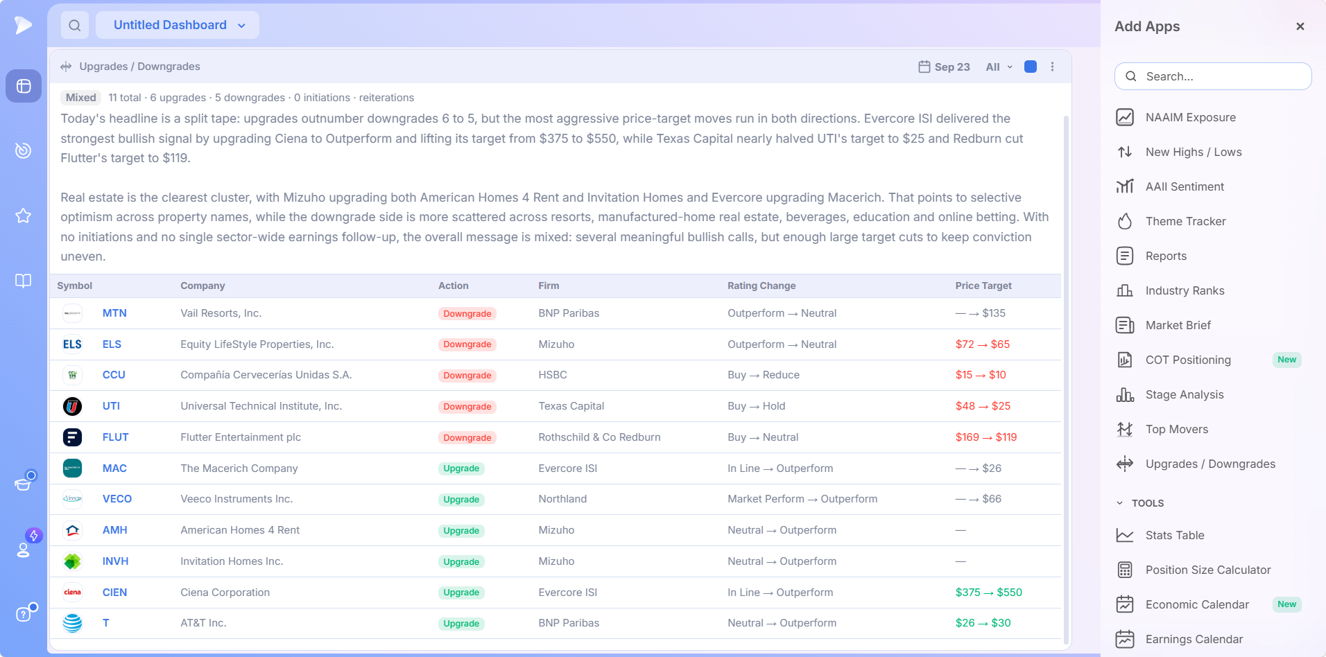Screen dimensions: 1326x657
Task: Click the Upgrade badge in the MAC row
Action: coord(461,468)
